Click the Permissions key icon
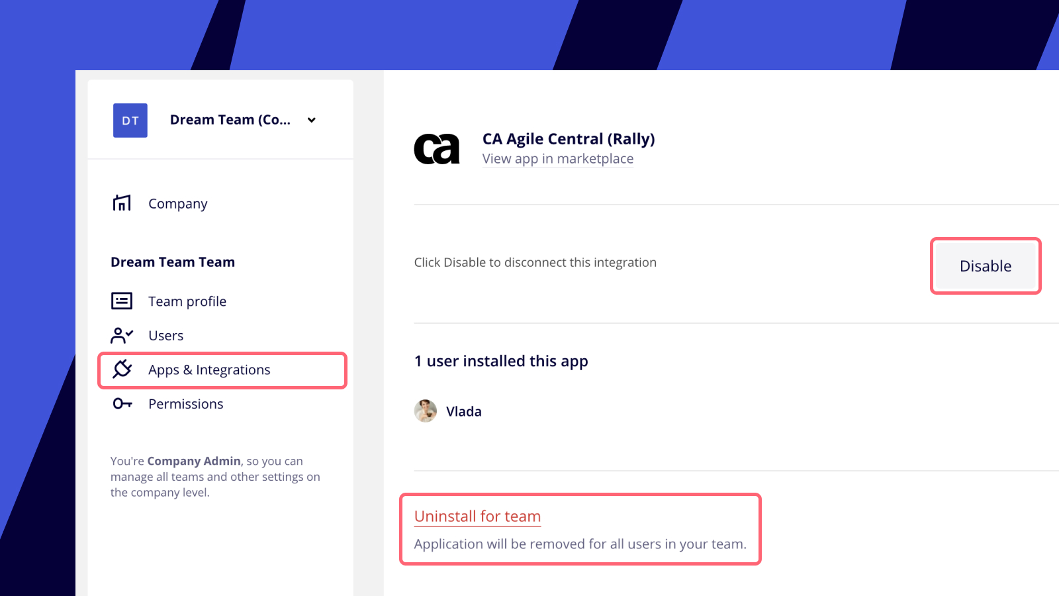Image resolution: width=1059 pixels, height=596 pixels. [x=122, y=403]
